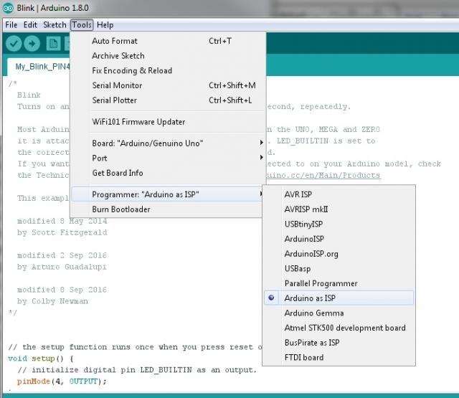Select BusPirate as ISP programmer
This screenshot has width=459, height=398.
click(x=339, y=343)
